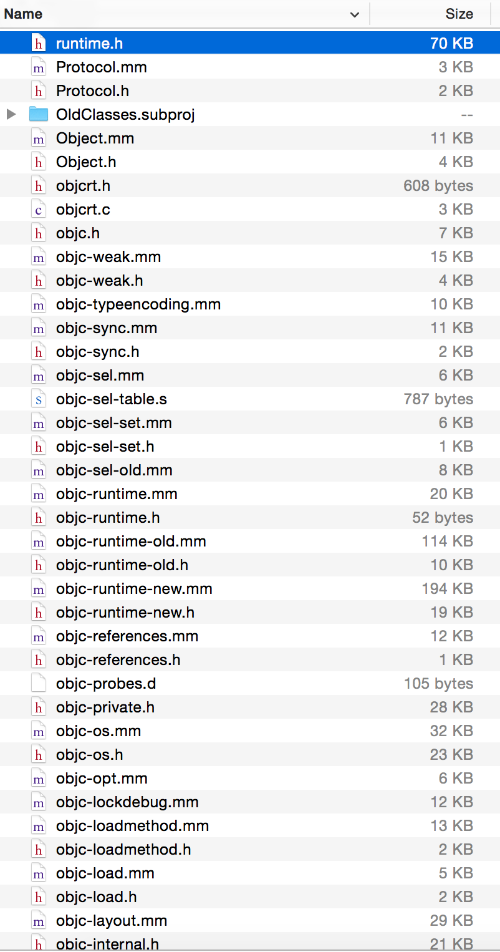Viewport: 500px width, 952px height.
Task: Click the OldClasses.subproj folder icon
Action: (x=39, y=115)
